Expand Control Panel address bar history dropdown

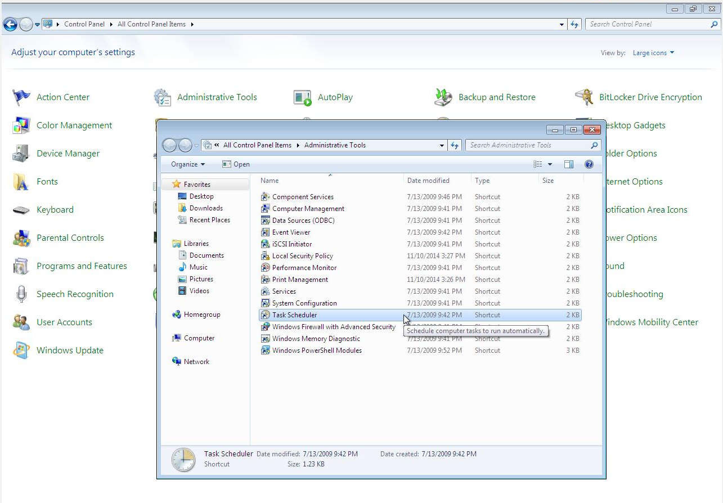[x=562, y=24]
